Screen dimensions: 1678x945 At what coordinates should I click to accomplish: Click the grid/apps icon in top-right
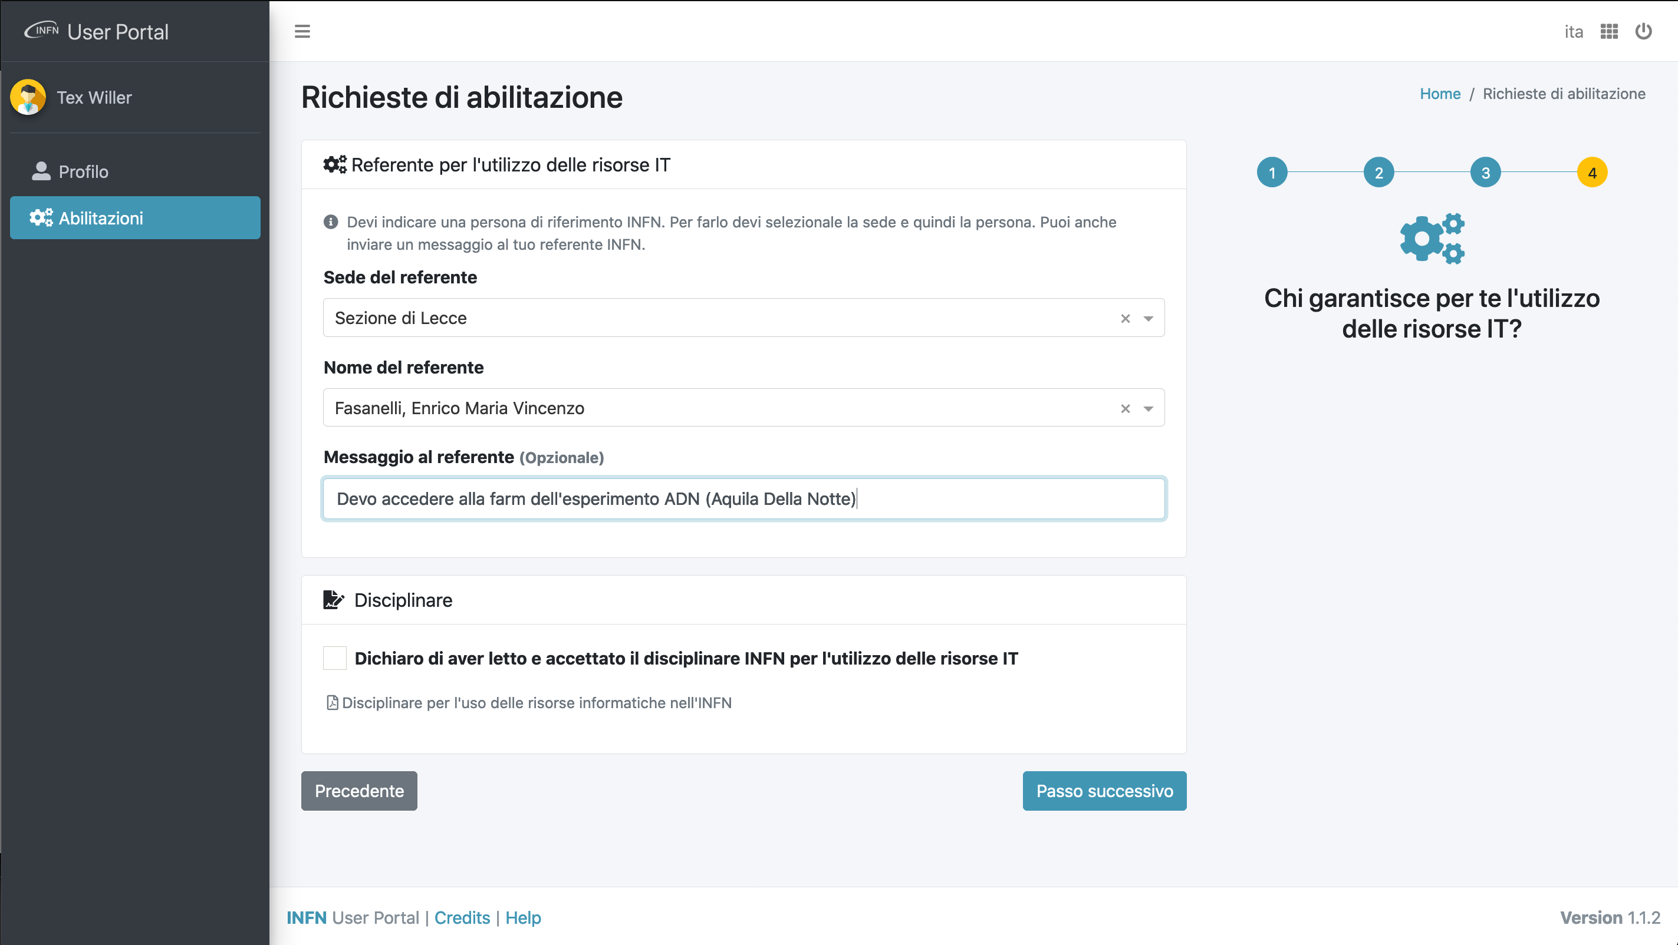[x=1609, y=31]
